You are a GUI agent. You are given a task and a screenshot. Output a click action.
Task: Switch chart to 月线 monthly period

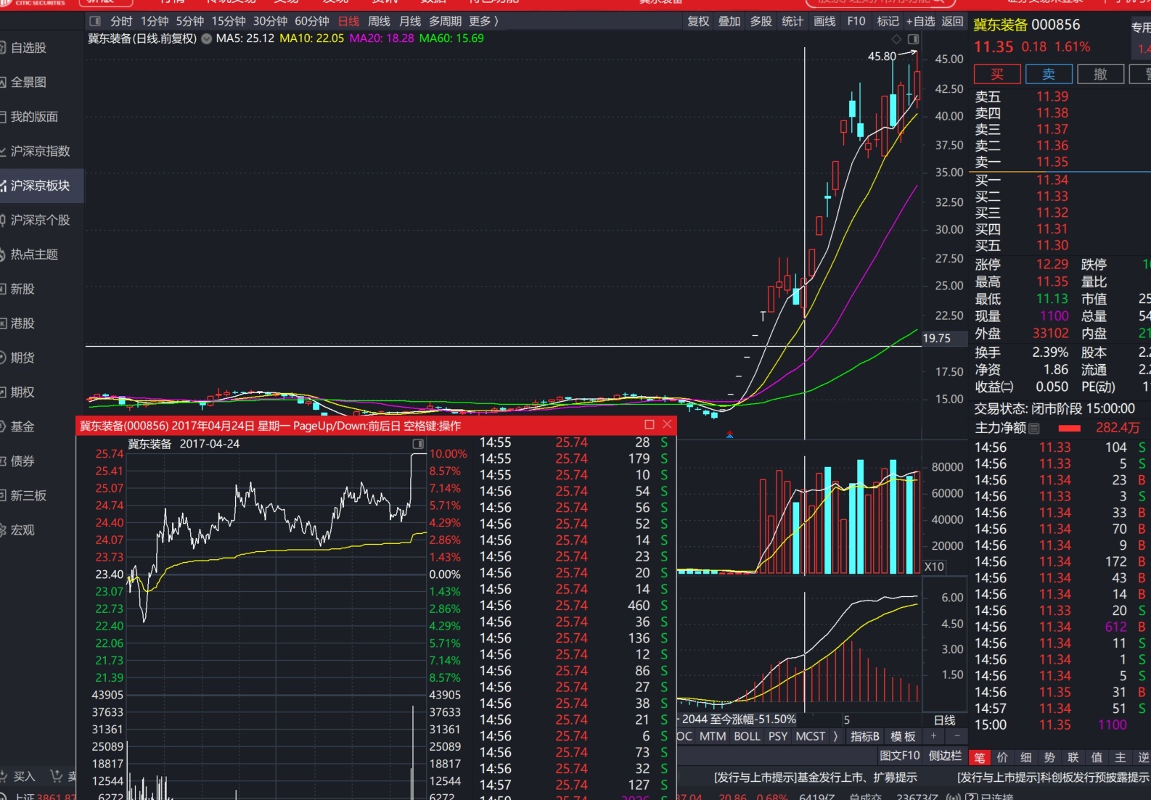point(410,21)
